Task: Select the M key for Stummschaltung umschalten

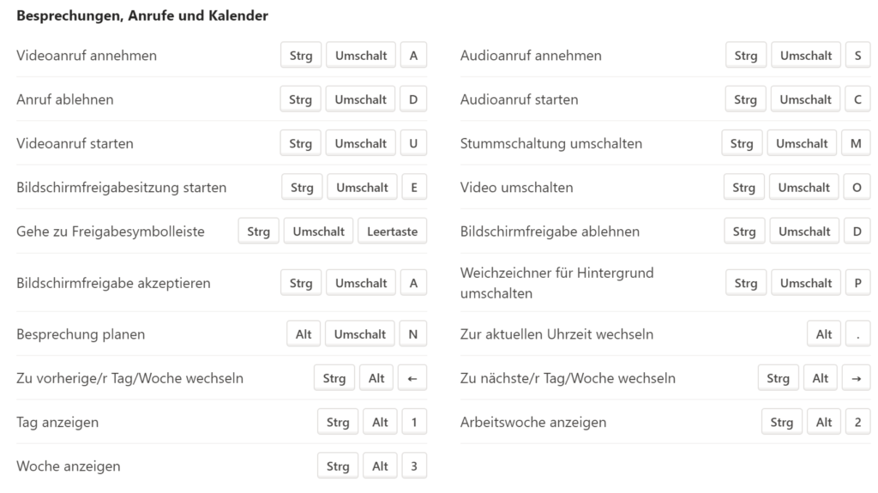Action: coord(857,143)
